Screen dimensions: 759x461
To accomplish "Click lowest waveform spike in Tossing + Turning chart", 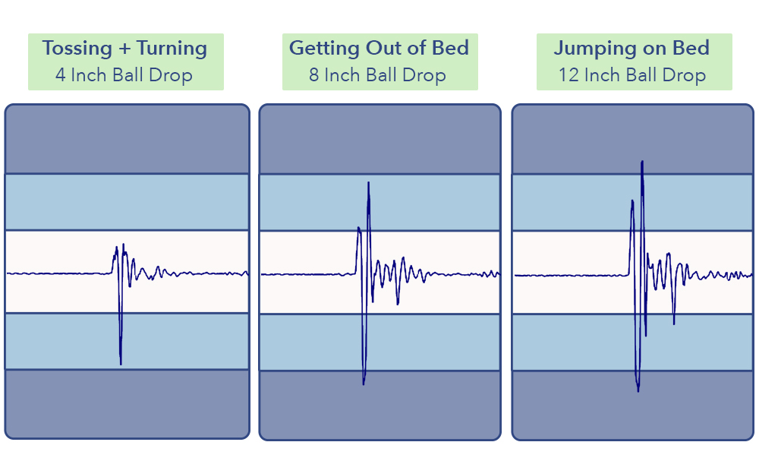I will pos(121,362).
